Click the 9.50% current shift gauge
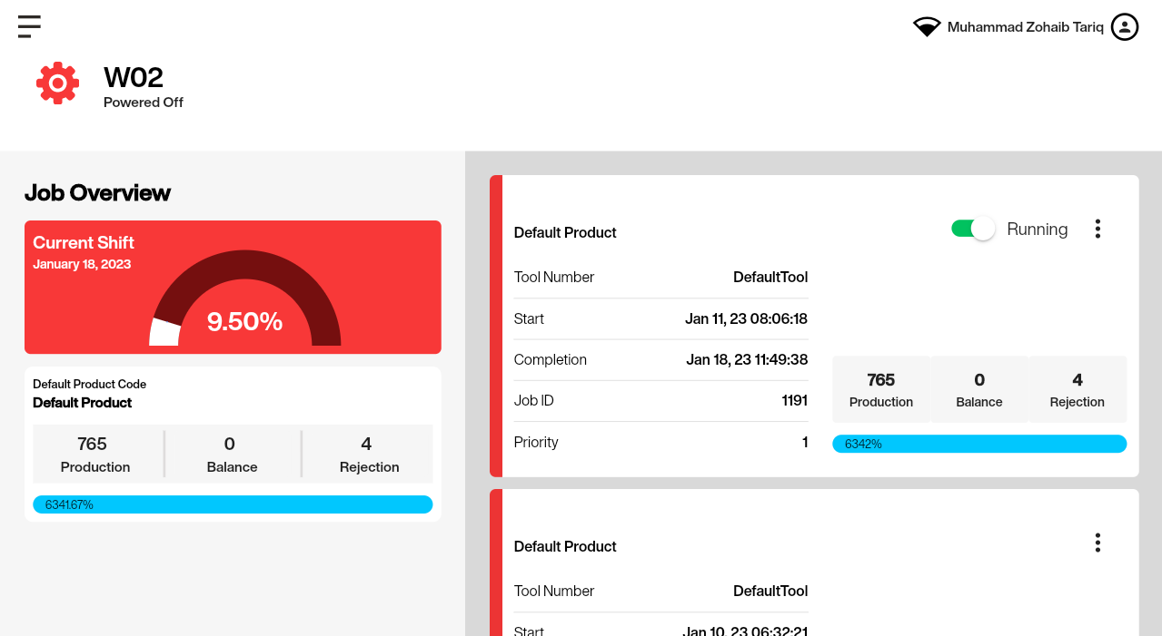The width and height of the screenshot is (1162, 636). (x=245, y=299)
